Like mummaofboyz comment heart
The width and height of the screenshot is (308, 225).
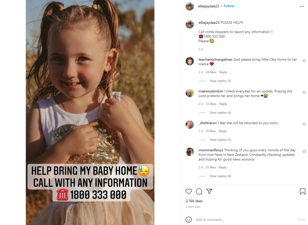tap(304, 152)
